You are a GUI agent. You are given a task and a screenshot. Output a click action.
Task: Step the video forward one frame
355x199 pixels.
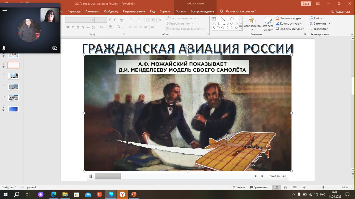click(x=262, y=176)
